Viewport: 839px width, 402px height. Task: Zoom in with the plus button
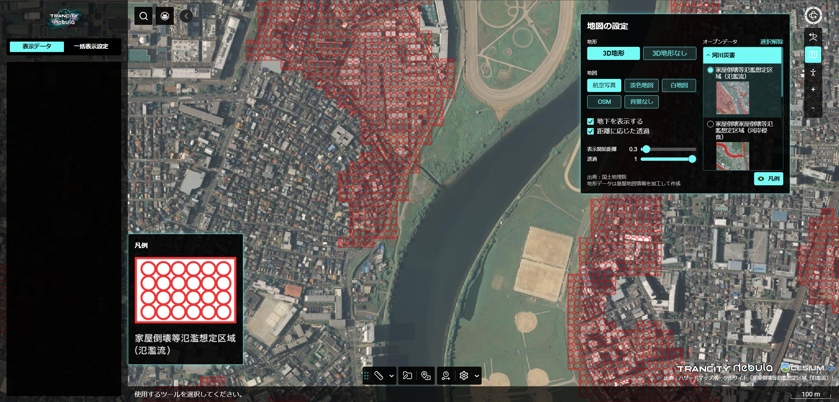[x=813, y=90]
